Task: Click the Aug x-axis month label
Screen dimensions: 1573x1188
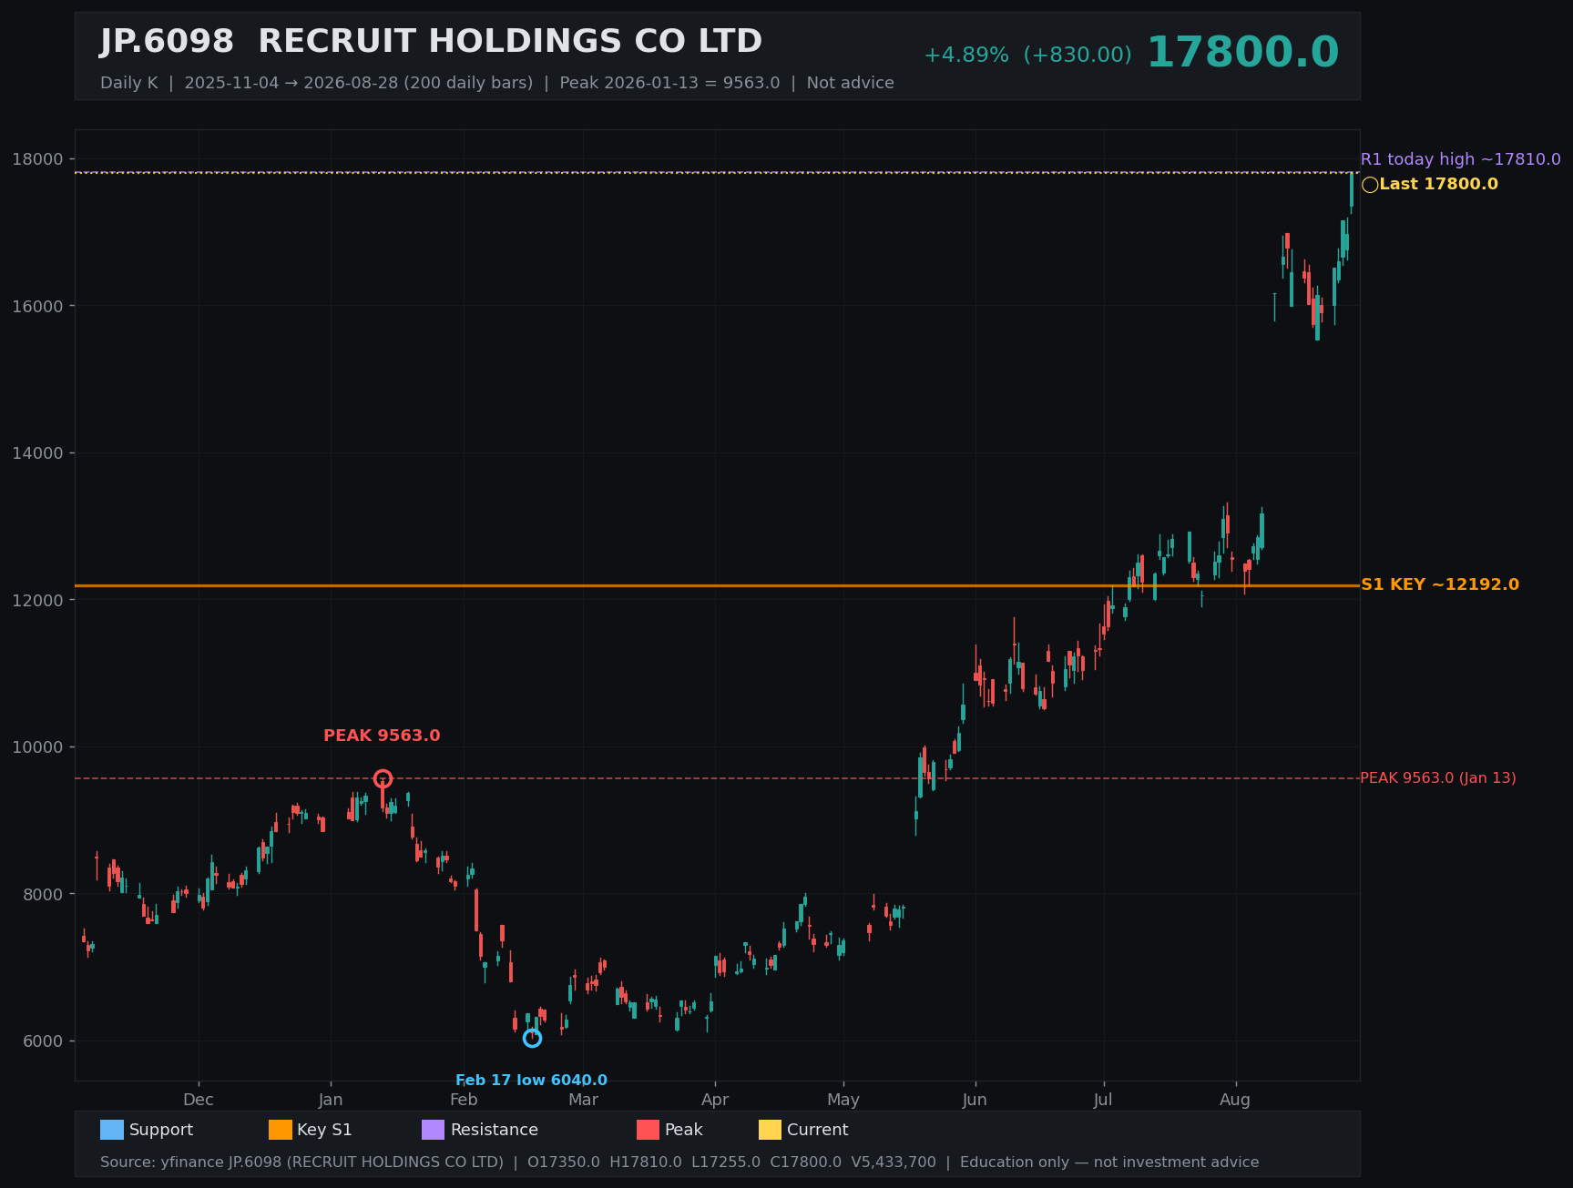Action: pos(1235,1100)
